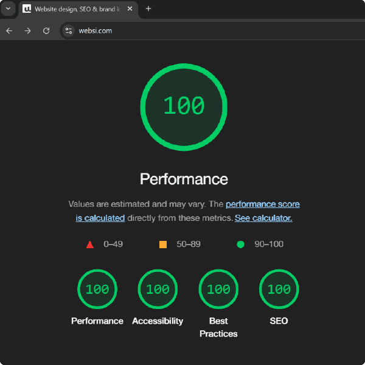The width and height of the screenshot is (365, 365).
Task: Select the small Performance score gauge
Action: 97,289
